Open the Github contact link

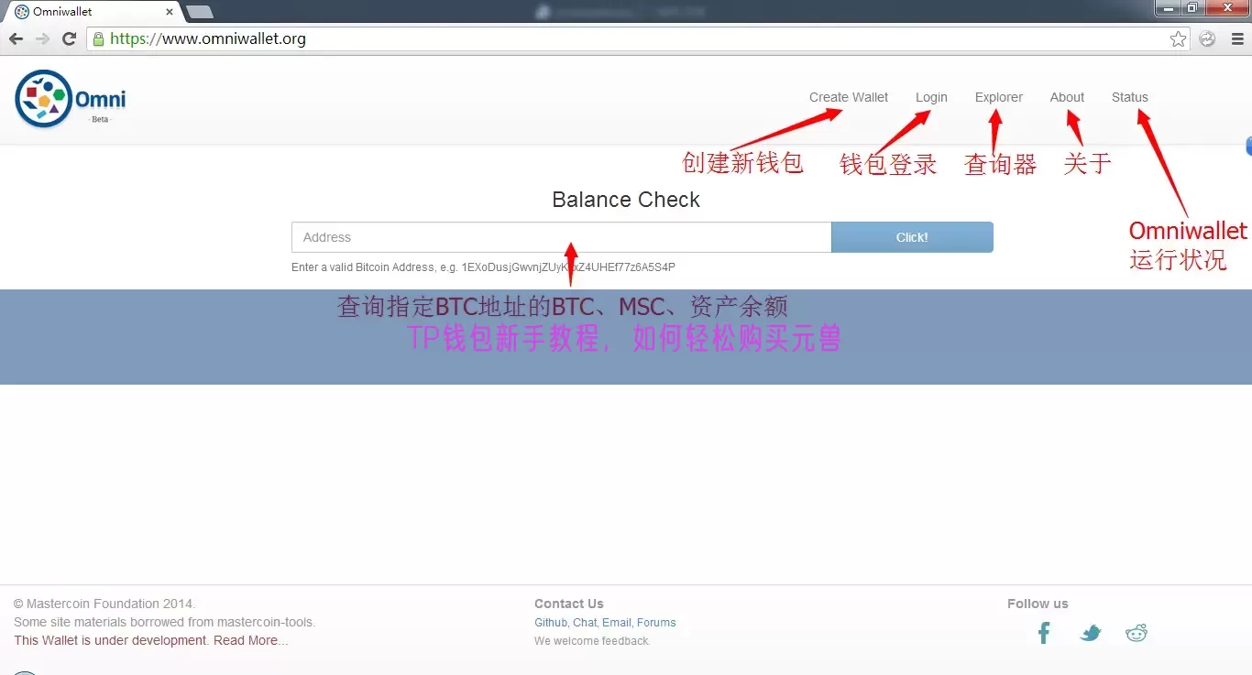pyautogui.click(x=551, y=623)
